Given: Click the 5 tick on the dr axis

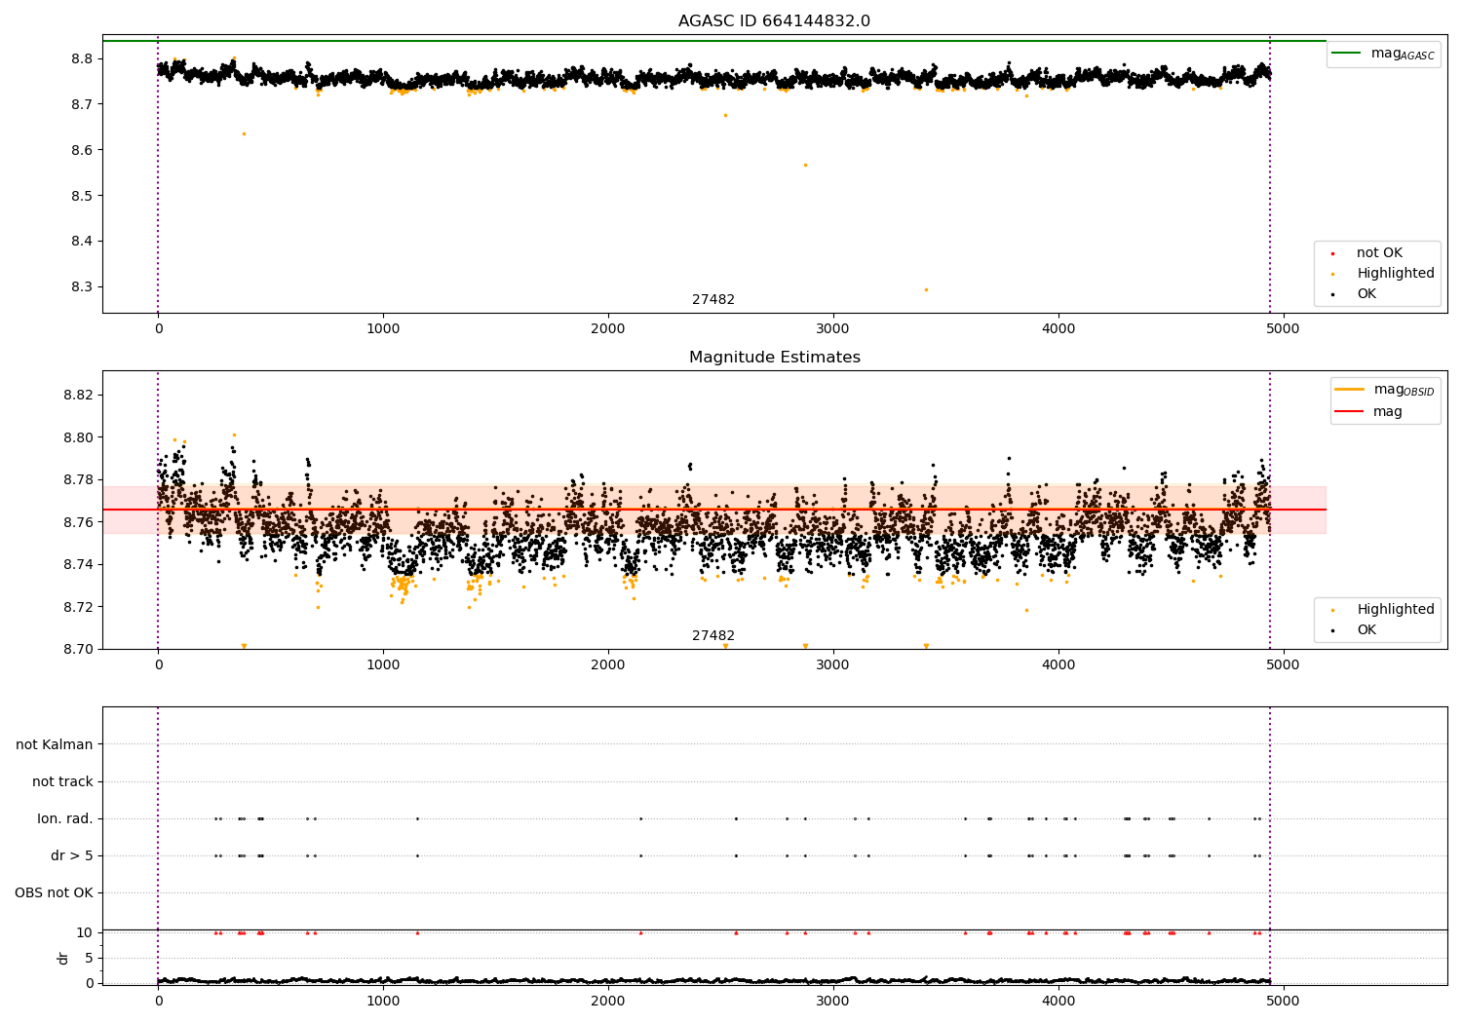Looking at the screenshot, I should [x=89, y=958].
